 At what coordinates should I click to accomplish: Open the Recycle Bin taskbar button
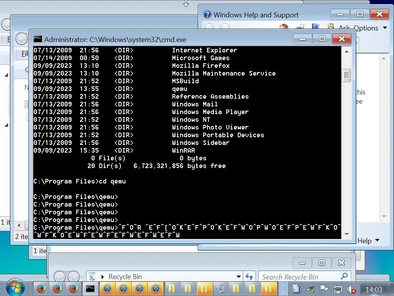tap(220, 289)
